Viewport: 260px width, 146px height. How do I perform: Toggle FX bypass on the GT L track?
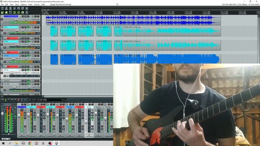[x=30, y=27]
